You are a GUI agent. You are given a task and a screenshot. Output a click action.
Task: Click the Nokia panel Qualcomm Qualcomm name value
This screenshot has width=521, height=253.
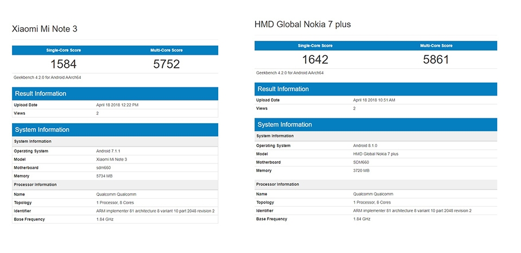373,194
